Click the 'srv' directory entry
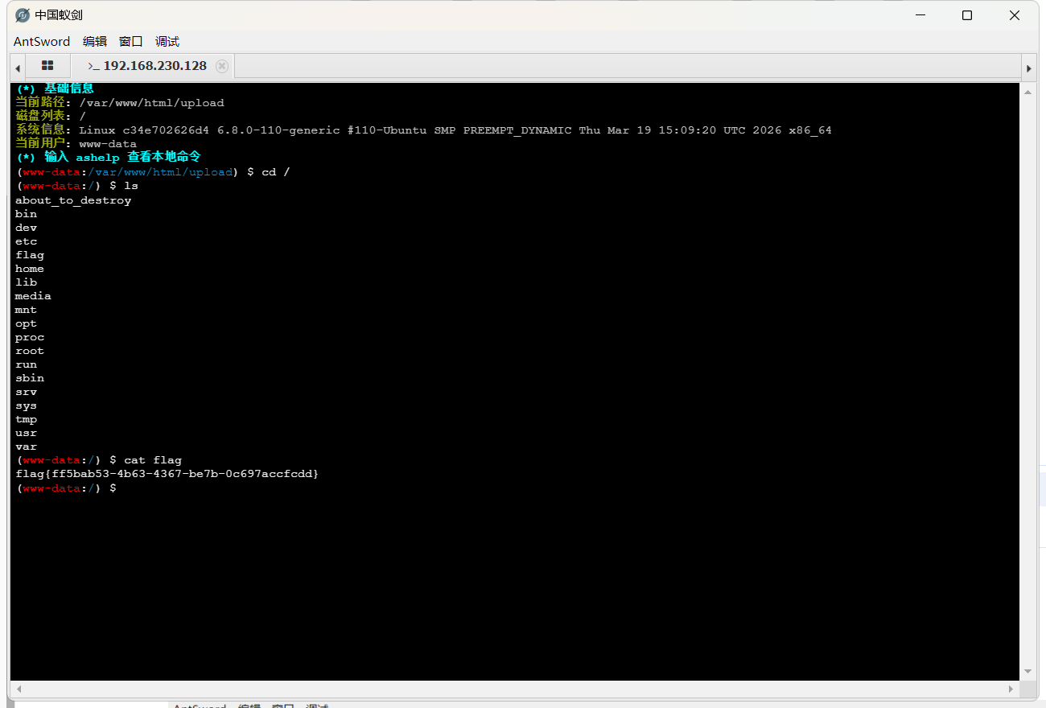 (x=26, y=392)
